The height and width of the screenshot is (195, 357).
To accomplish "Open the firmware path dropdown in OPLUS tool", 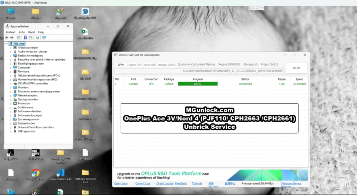I will point(116,71).
